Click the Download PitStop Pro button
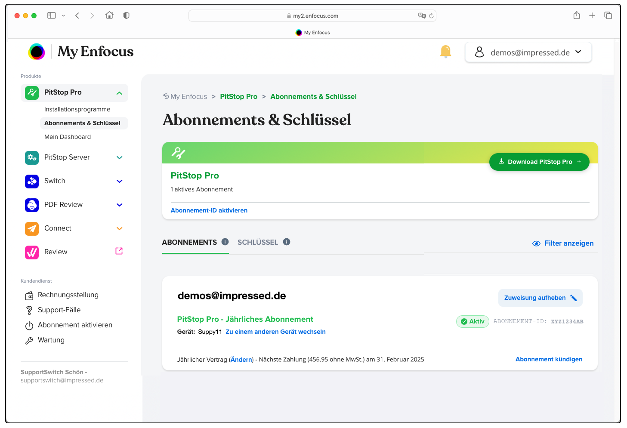This screenshot has width=627, height=428. pos(539,162)
